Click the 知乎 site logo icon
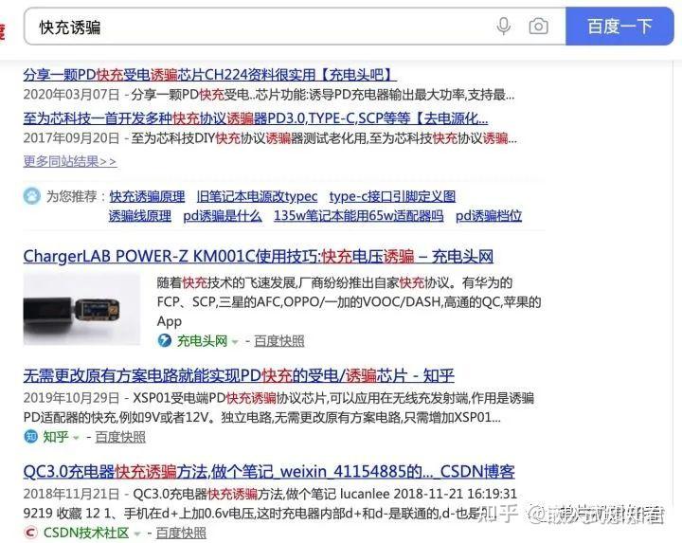The height and width of the screenshot is (543, 682). [30, 437]
